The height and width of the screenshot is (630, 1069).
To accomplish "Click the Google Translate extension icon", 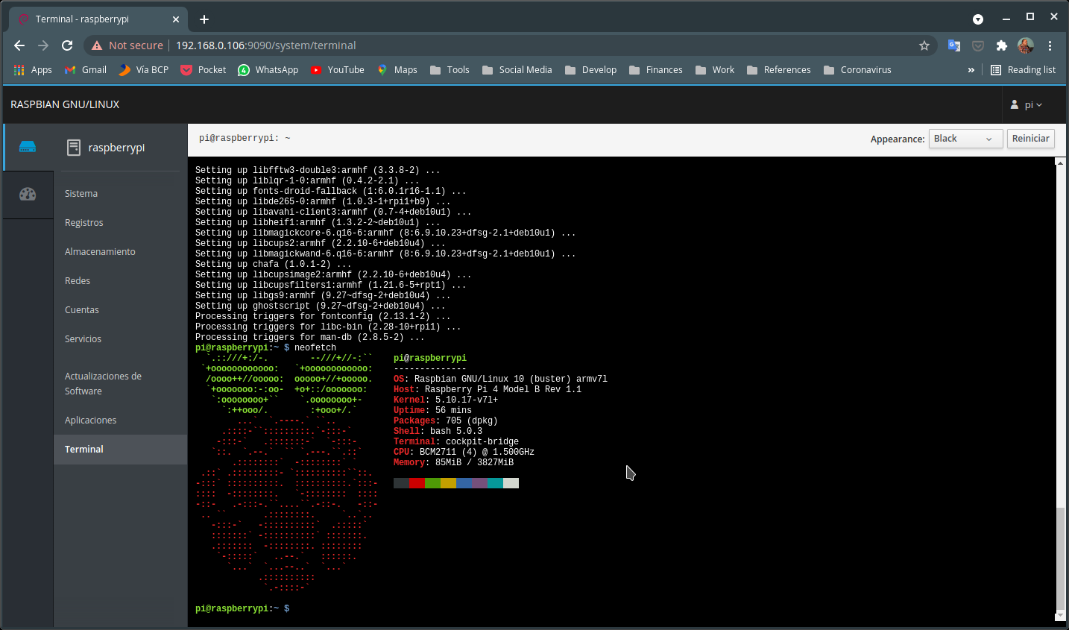I will (954, 45).
